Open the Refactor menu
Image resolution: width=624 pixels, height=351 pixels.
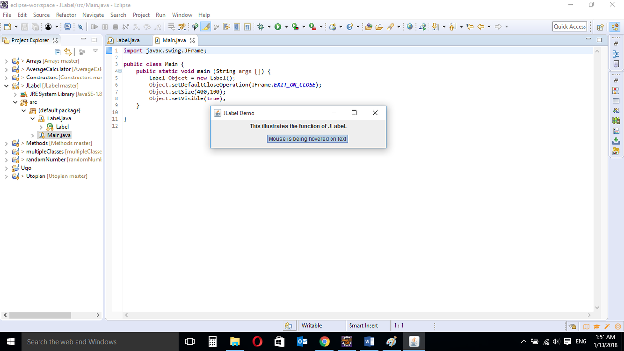tap(67, 15)
